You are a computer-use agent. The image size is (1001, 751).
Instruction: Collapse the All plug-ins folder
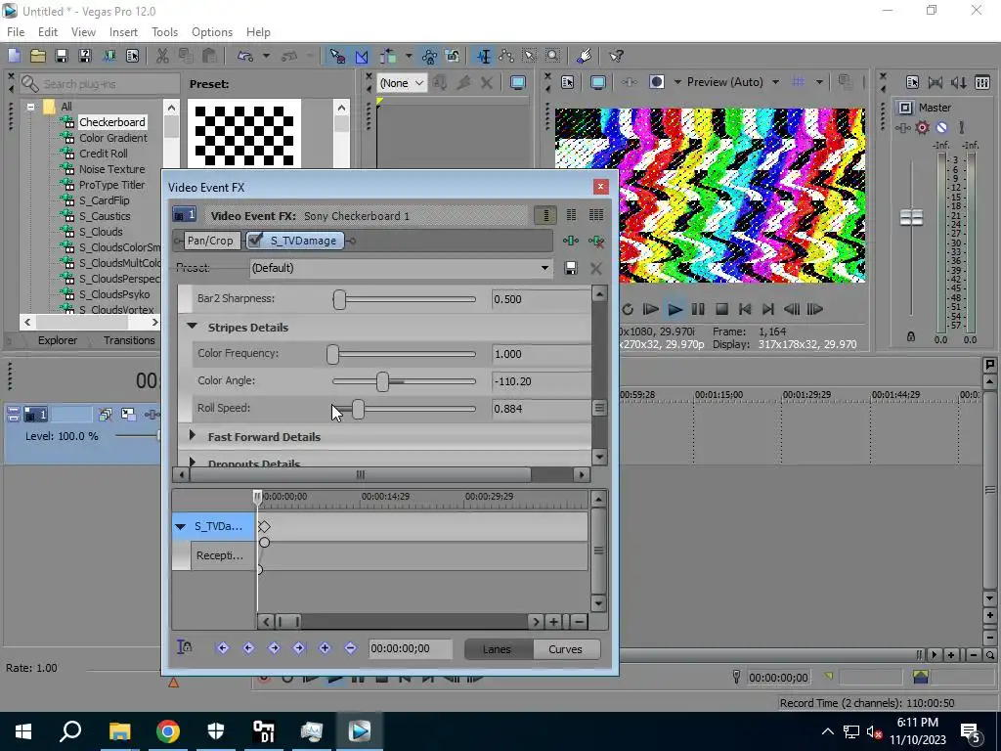click(x=30, y=107)
